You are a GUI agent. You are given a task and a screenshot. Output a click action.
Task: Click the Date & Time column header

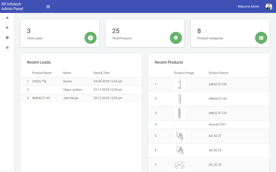(102, 73)
